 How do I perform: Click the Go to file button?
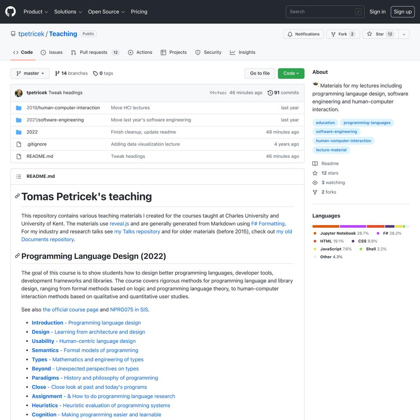pyautogui.click(x=260, y=73)
